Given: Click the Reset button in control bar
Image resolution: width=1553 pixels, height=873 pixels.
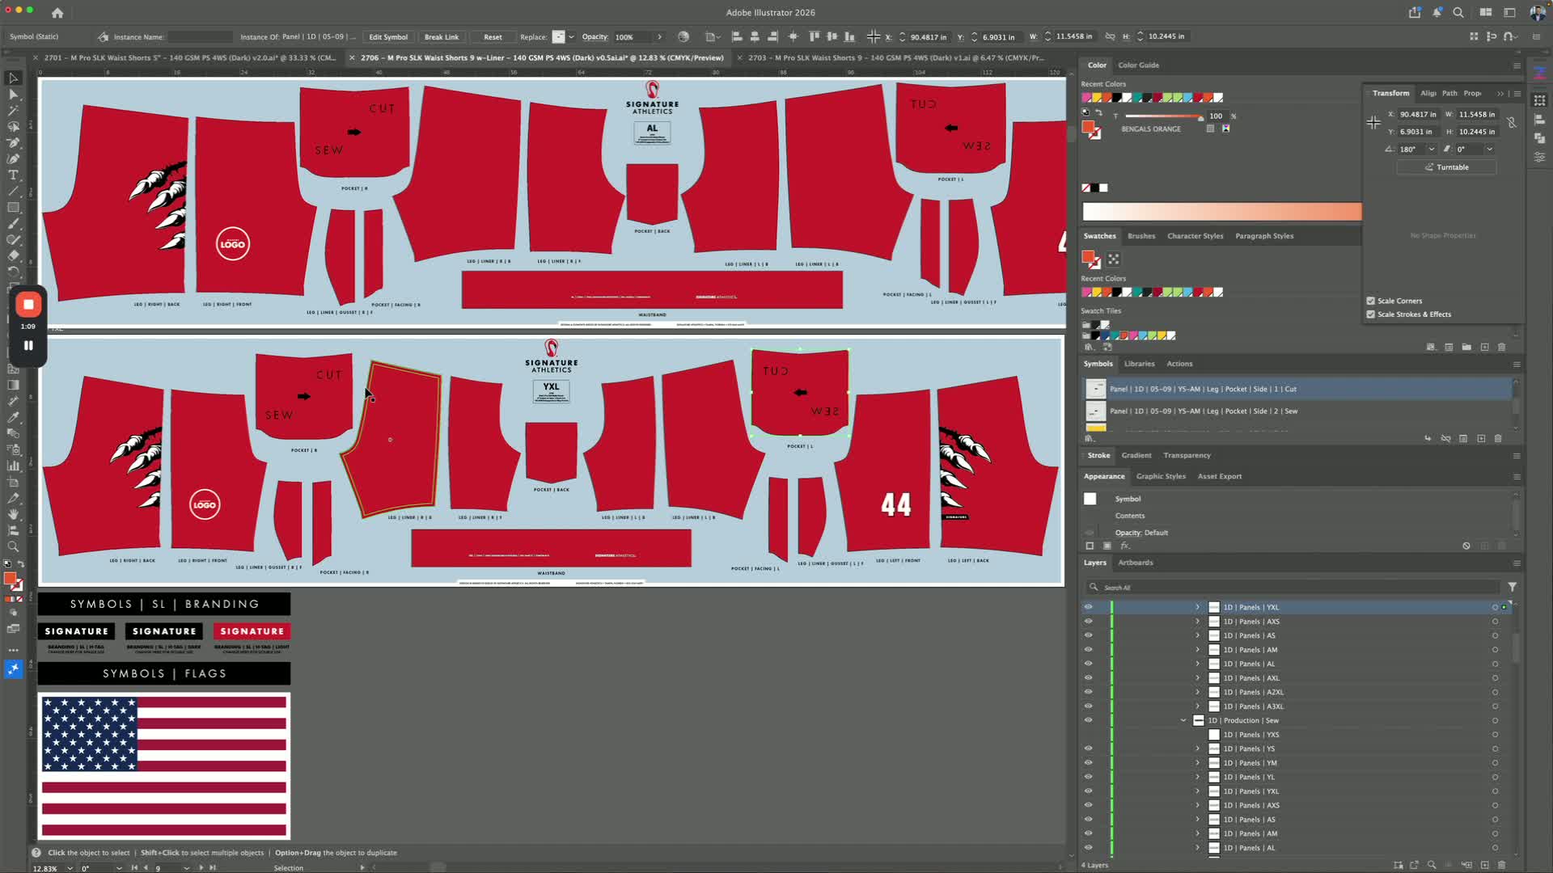Looking at the screenshot, I should [493, 37].
